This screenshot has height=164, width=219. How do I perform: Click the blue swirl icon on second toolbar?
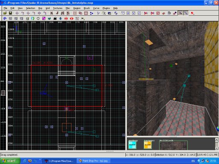tap(5, 18)
